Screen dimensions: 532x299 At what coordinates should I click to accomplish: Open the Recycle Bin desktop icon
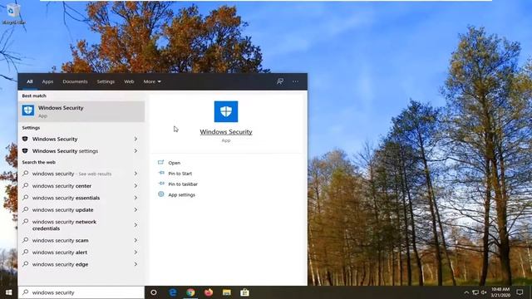pyautogui.click(x=13, y=14)
